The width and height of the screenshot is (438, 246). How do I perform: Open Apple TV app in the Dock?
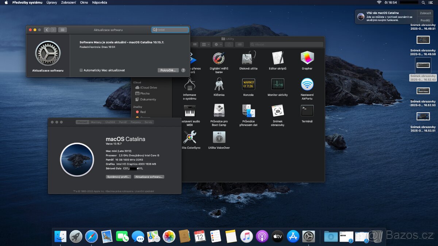tap(278, 237)
